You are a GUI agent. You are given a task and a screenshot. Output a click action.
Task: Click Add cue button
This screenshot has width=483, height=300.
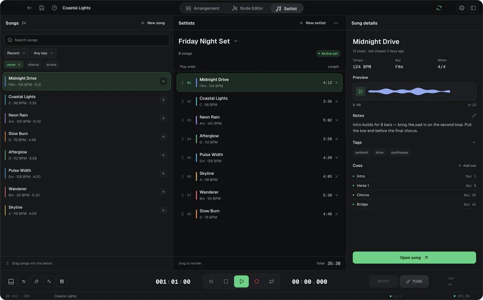[x=467, y=166]
